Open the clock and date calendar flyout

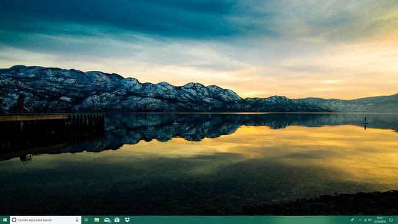tap(380, 220)
